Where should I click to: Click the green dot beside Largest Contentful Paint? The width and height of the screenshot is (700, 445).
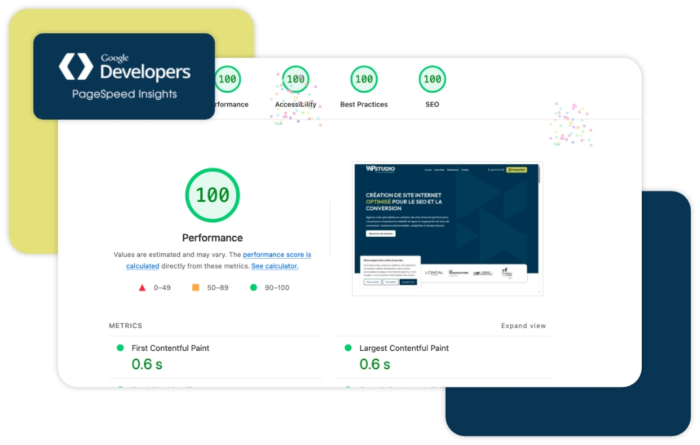point(348,348)
